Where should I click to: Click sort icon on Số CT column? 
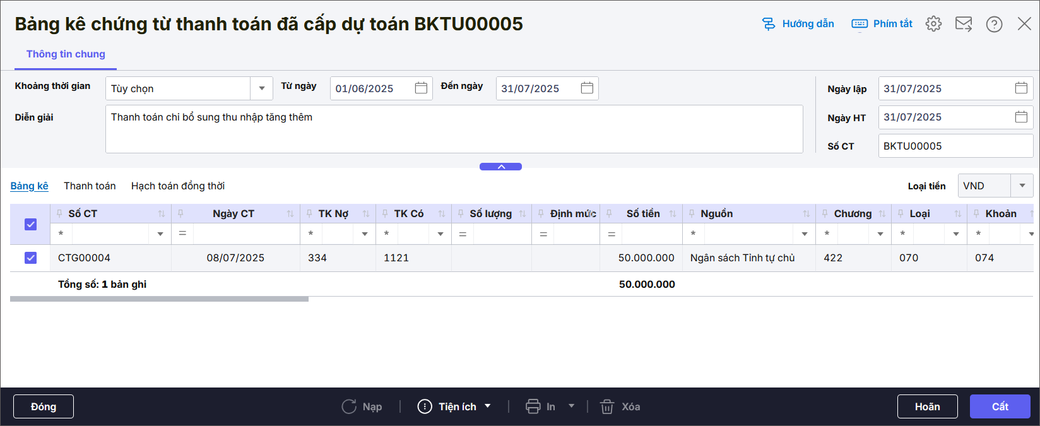(x=162, y=214)
